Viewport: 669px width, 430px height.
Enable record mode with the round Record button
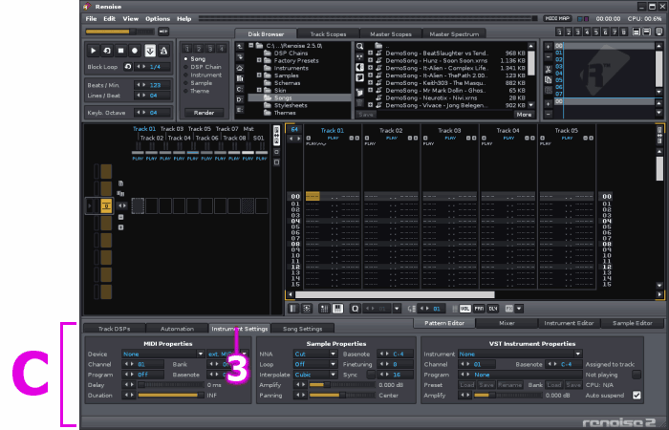pos(135,51)
